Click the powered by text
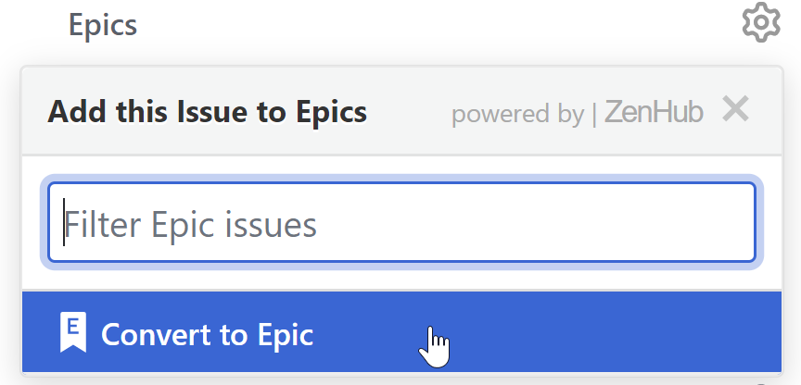 point(517,114)
